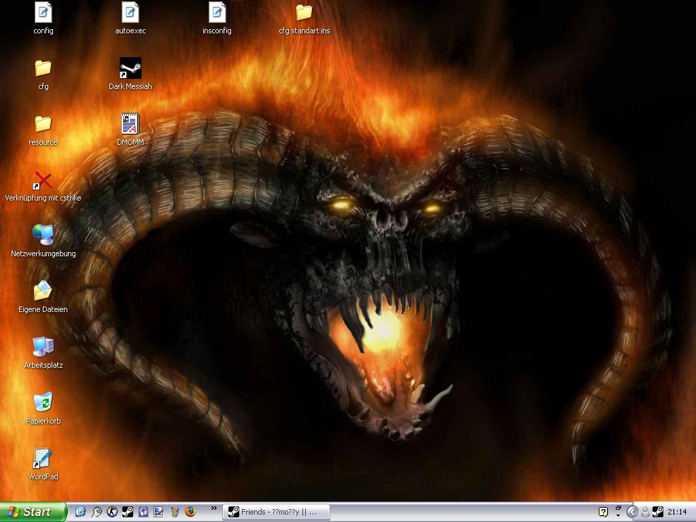Open the language bar options arrow
The height and width of the screenshot is (522, 696).
point(619,516)
